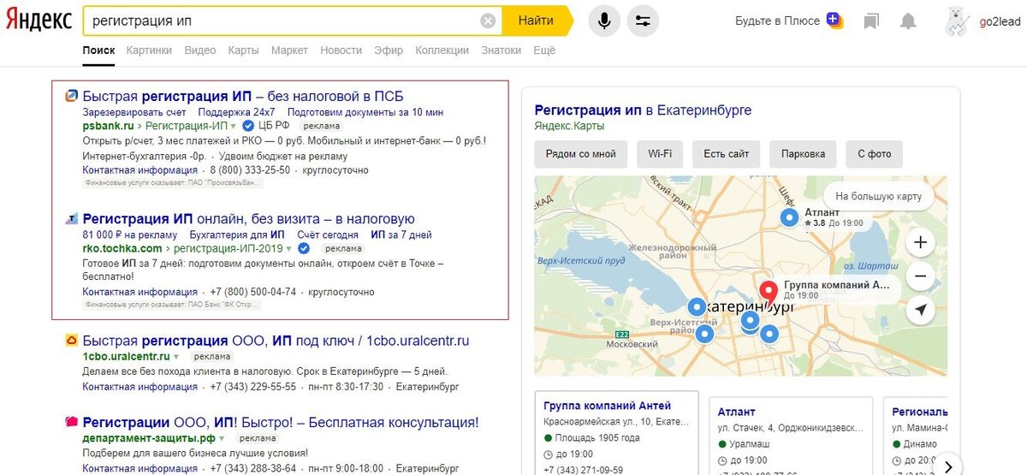Expand dropdown arrow after psbank.ru Регистрация-ИП
The width and height of the screenshot is (1027, 475).
[x=234, y=127]
